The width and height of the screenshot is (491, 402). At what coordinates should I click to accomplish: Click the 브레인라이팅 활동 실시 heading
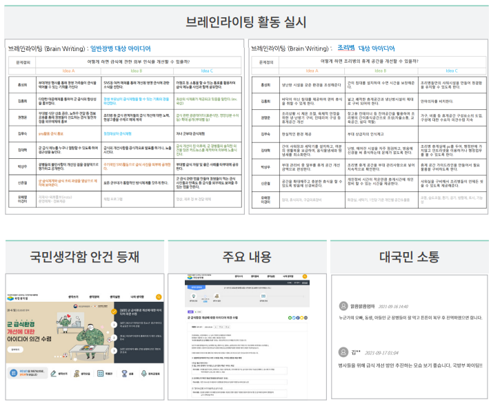(x=245, y=21)
